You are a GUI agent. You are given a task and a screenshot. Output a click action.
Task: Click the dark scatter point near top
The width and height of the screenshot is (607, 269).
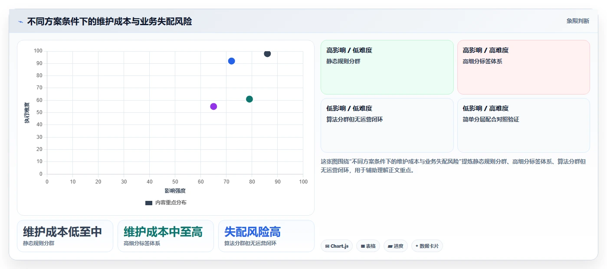[267, 53]
